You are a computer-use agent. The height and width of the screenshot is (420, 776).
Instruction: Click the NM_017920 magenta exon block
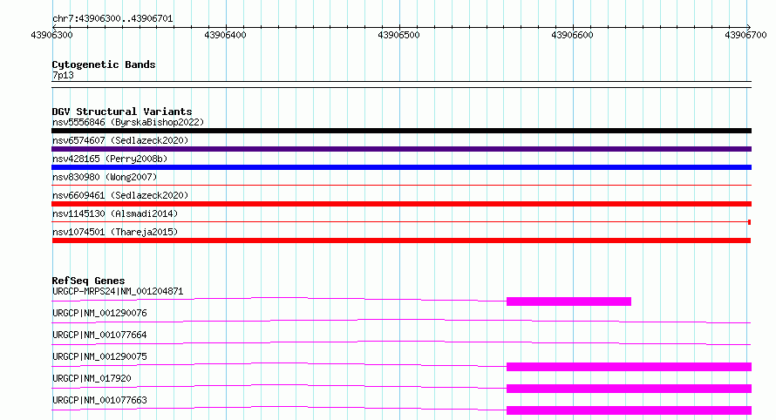tap(629, 389)
